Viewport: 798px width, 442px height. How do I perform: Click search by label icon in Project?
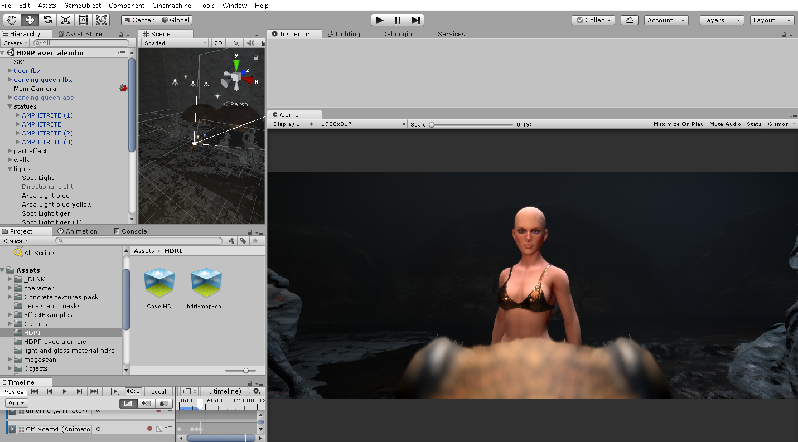point(243,241)
